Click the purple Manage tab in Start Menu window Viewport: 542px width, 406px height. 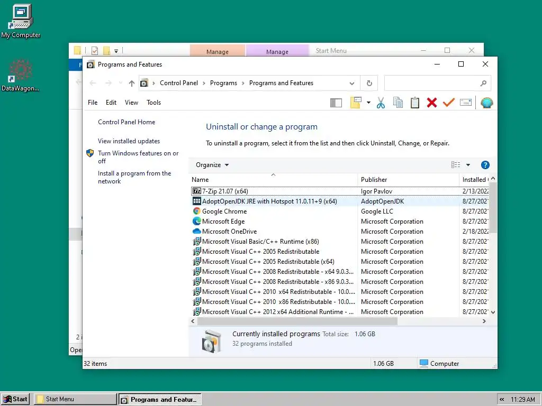click(277, 51)
